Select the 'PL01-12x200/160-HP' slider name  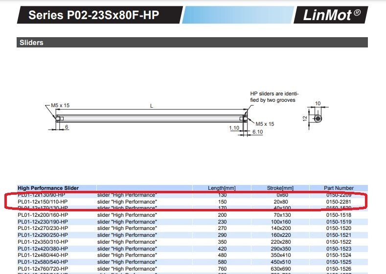click(43, 215)
